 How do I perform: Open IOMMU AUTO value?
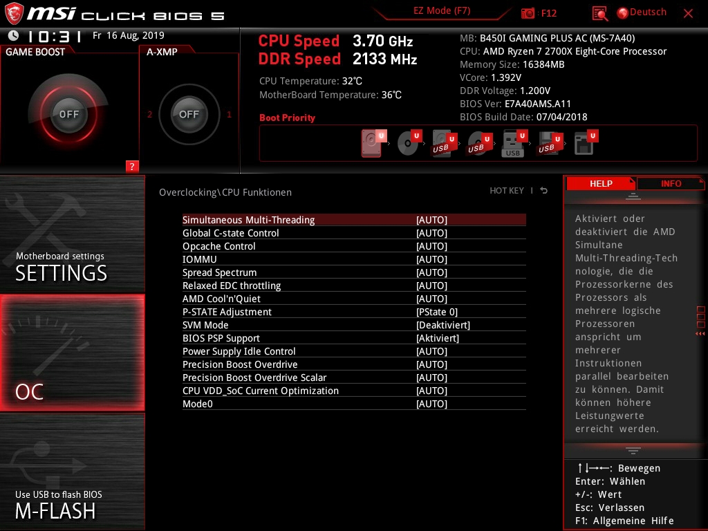431,259
